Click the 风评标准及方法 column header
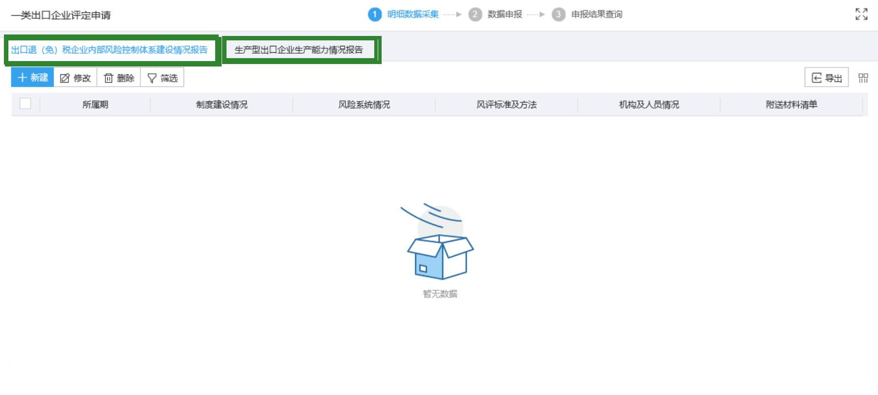Screen dimensions: 878x395 click(x=506, y=104)
